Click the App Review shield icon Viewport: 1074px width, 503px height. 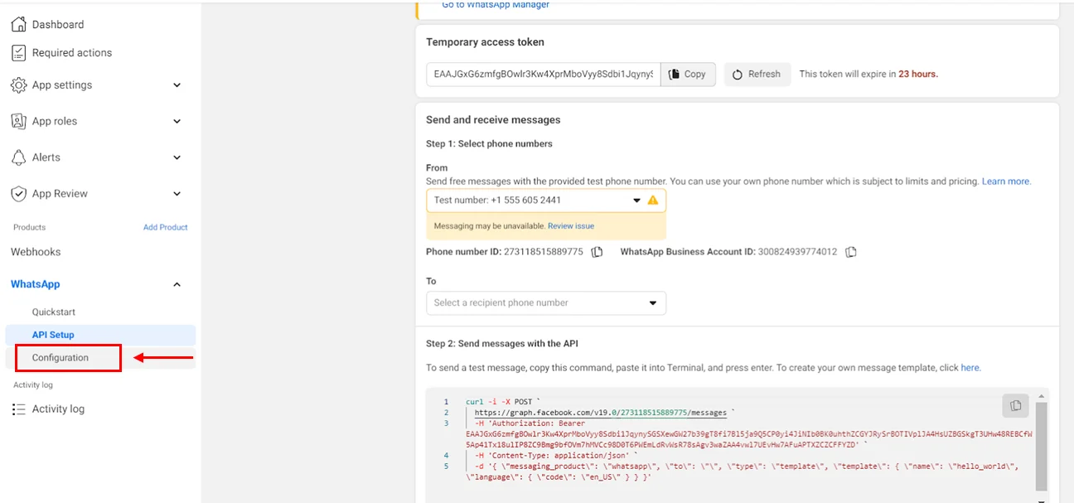coord(18,193)
